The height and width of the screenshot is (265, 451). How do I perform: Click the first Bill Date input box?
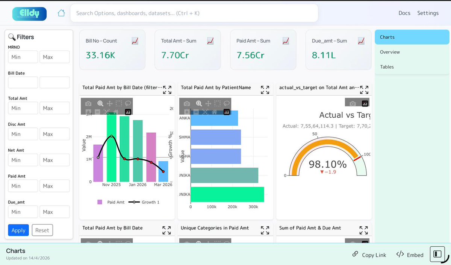[23, 82]
